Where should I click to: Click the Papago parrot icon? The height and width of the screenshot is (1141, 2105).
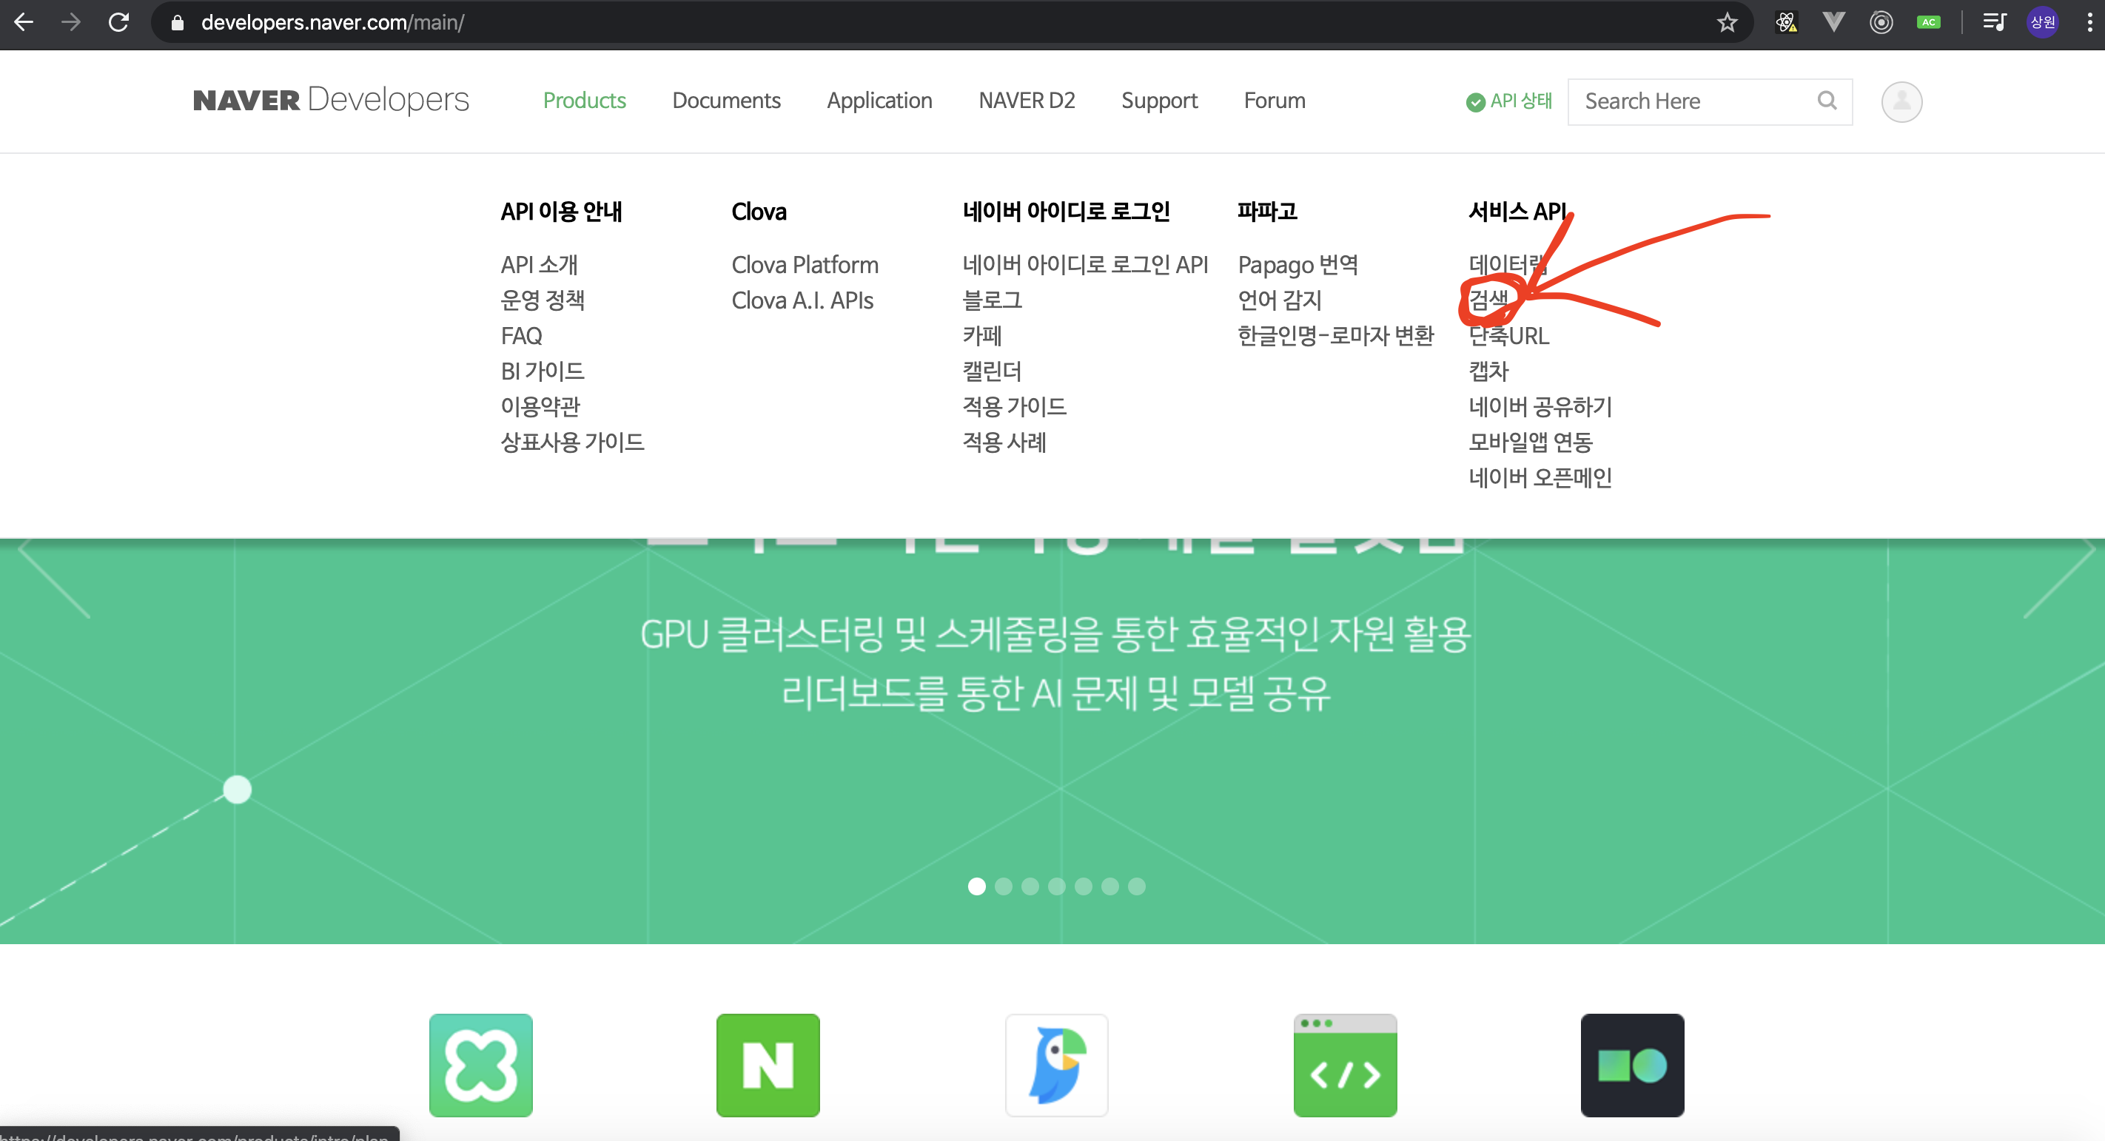1055,1064
